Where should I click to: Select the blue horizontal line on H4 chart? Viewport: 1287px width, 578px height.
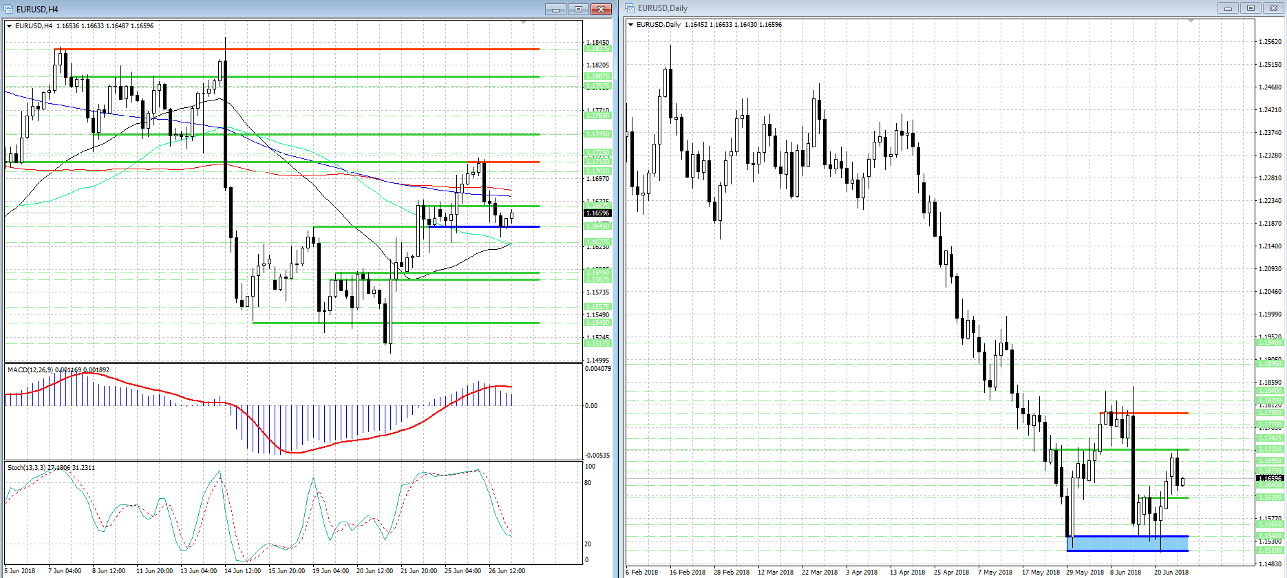[x=482, y=226]
